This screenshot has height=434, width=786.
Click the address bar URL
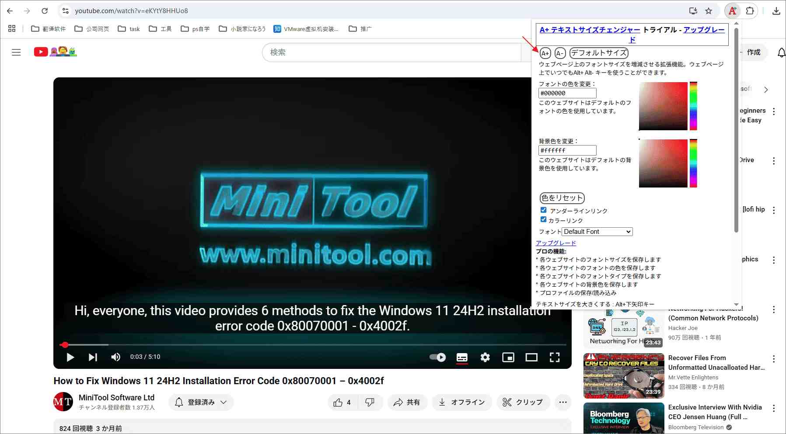point(131,11)
